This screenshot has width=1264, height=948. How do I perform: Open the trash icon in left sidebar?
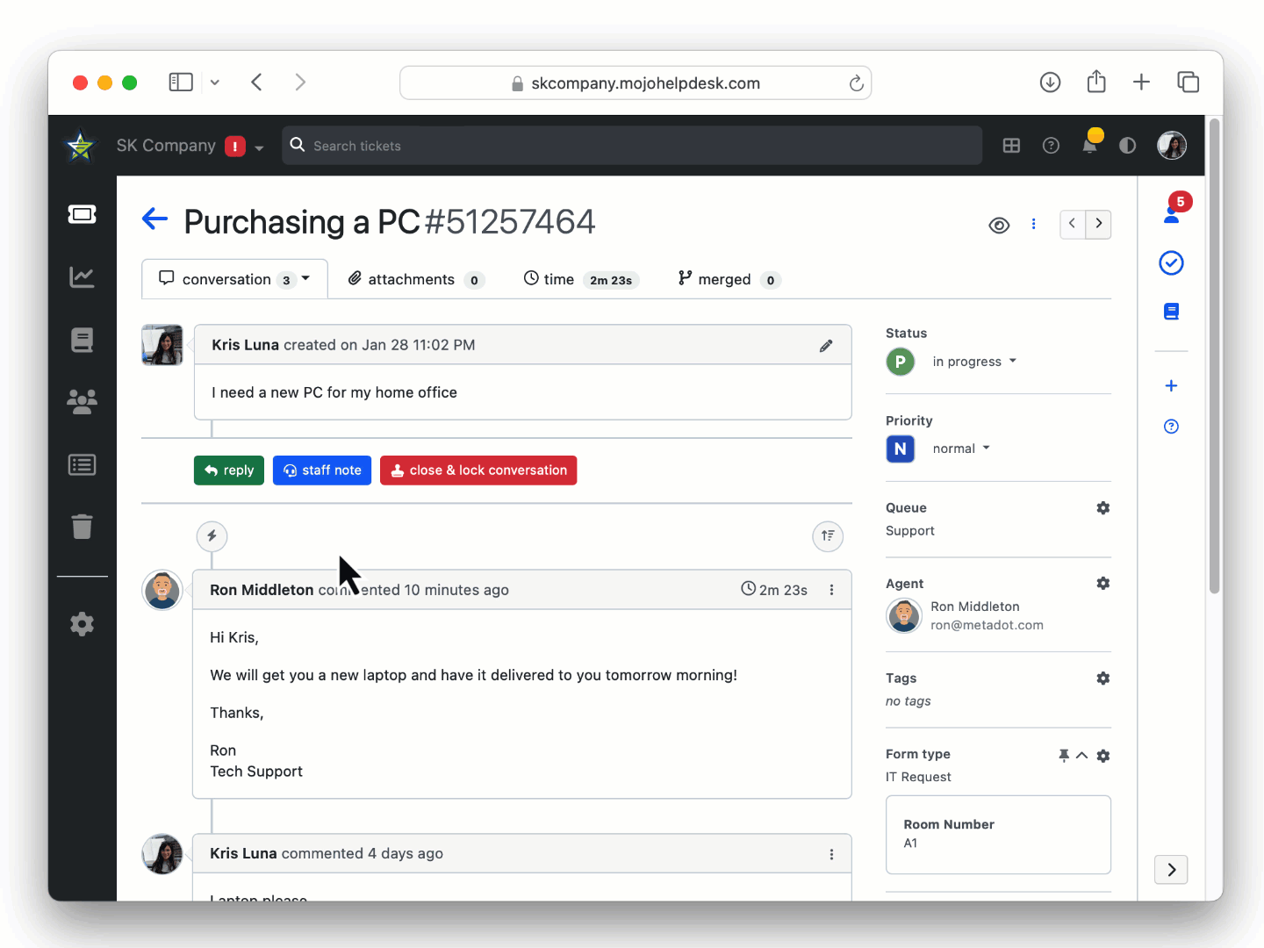tap(82, 527)
